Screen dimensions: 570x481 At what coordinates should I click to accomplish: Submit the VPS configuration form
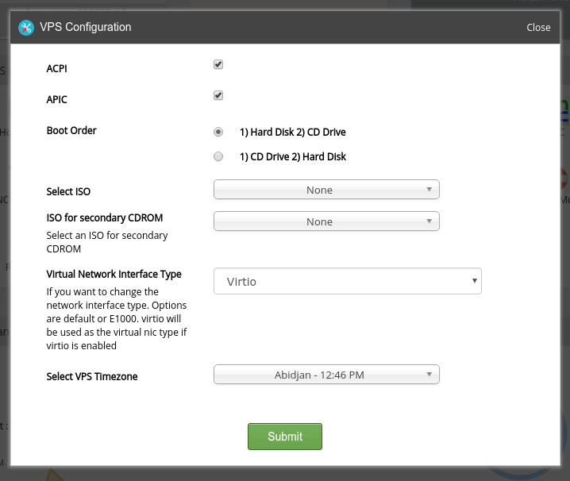click(285, 437)
